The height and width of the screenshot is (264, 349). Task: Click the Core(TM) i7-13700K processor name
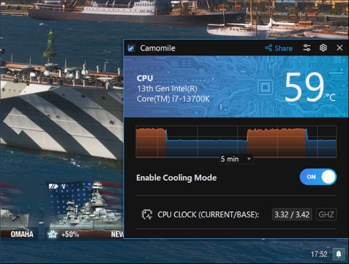[173, 99]
